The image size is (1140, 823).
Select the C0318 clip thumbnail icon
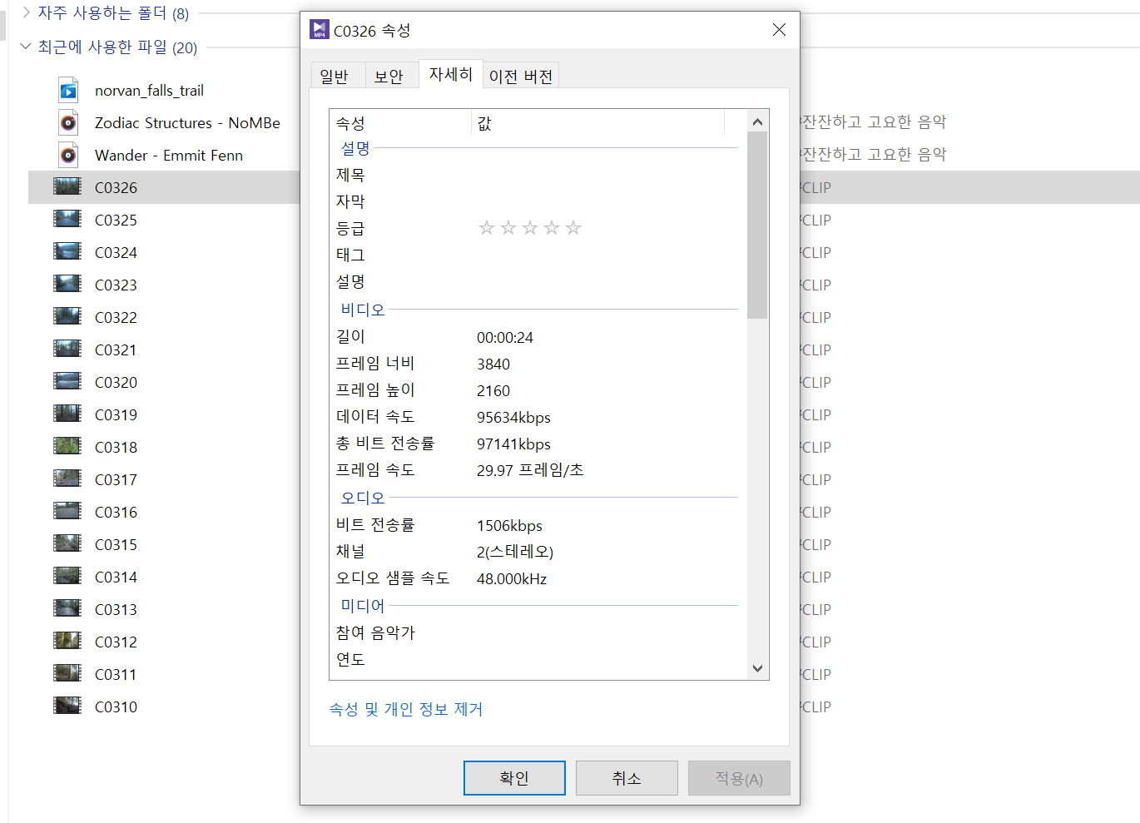[67, 447]
